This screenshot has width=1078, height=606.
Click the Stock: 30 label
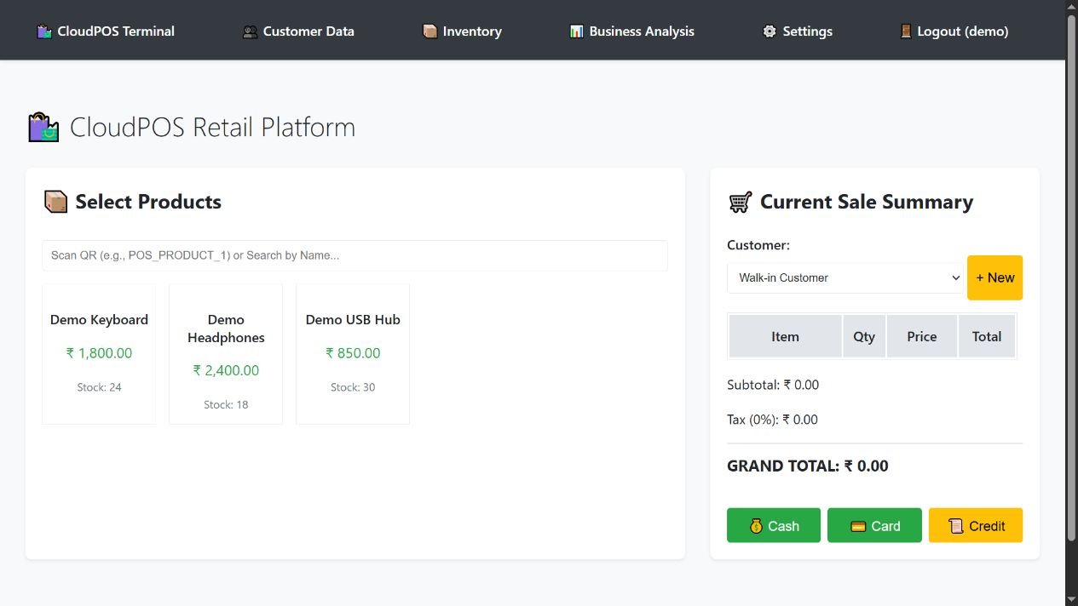tap(353, 387)
